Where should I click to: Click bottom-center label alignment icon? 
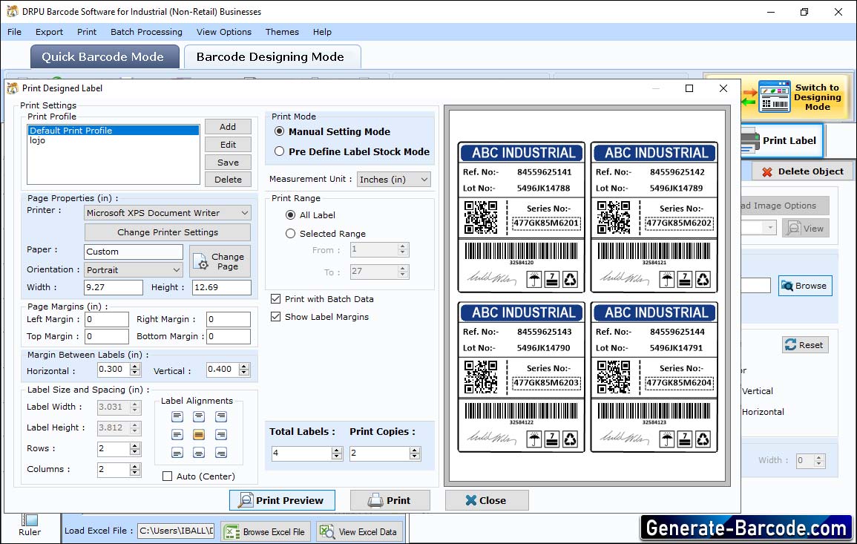(x=199, y=453)
